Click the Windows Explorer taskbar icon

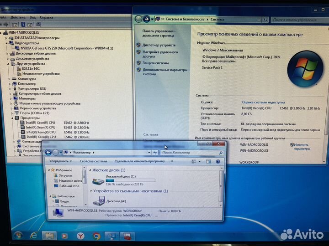(49, 236)
